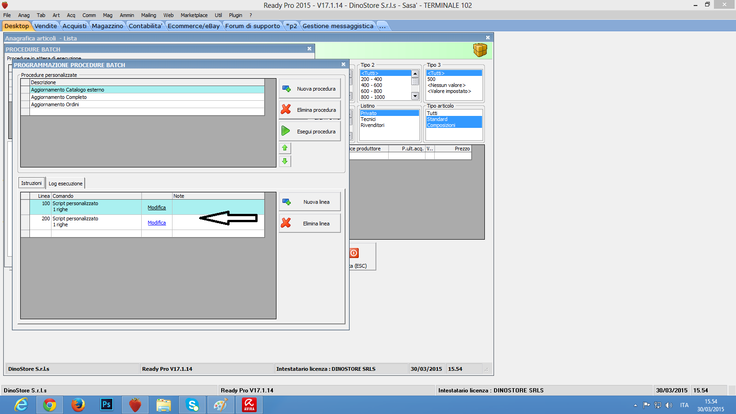Image resolution: width=736 pixels, height=414 pixels.
Task: Select 400 - 600 in Tipo 2 list
Action: pos(385,85)
